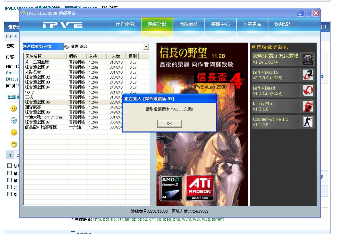Insert the clock smiley in the forum page

coord(14,120)
